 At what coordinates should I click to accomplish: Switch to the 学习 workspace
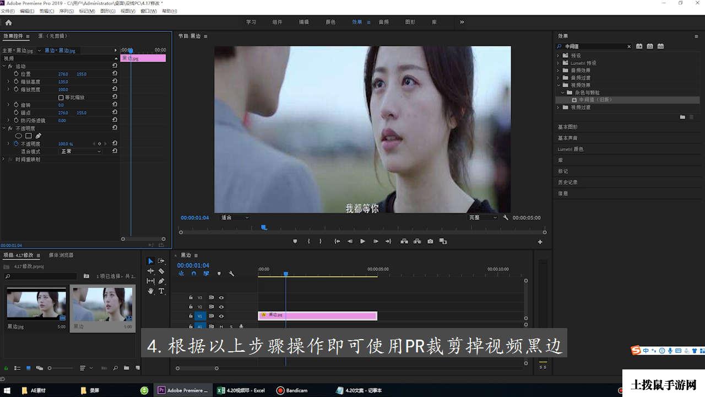tap(251, 22)
